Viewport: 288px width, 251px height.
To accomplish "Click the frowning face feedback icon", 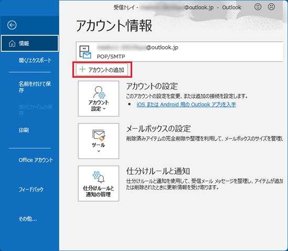I will (x=271, y=7).
